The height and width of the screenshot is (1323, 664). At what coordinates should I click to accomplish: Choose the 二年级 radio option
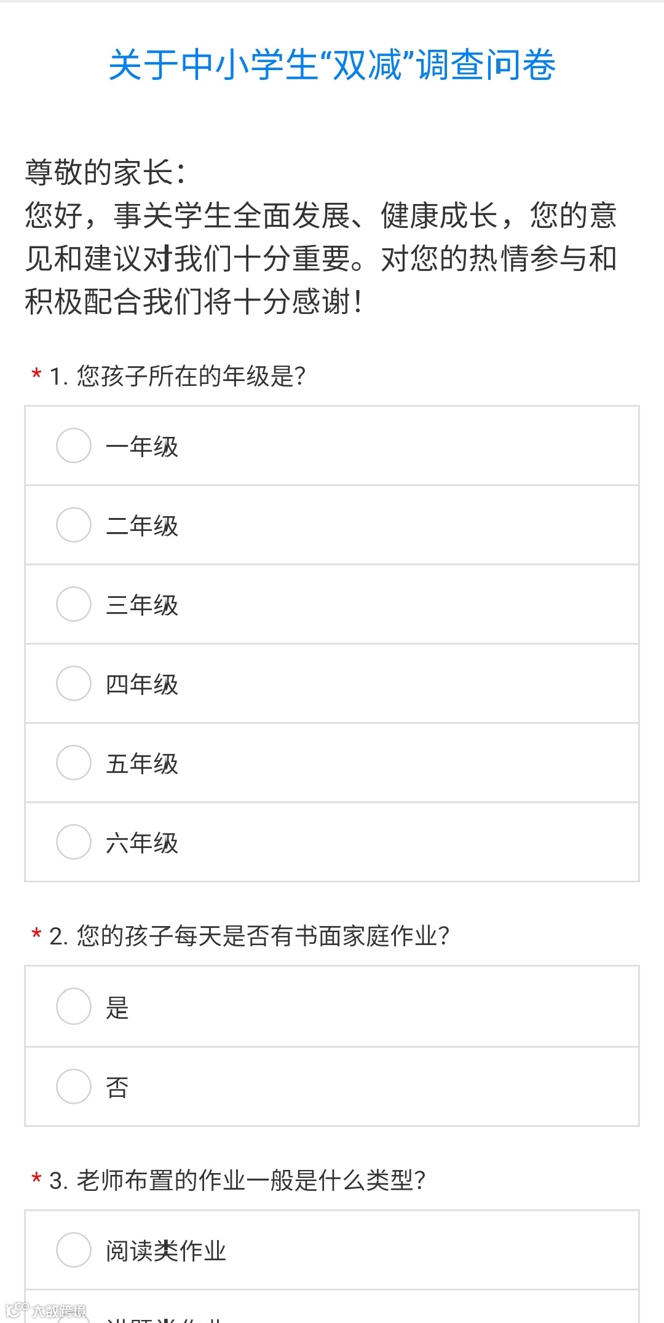(x=74, y=525)
